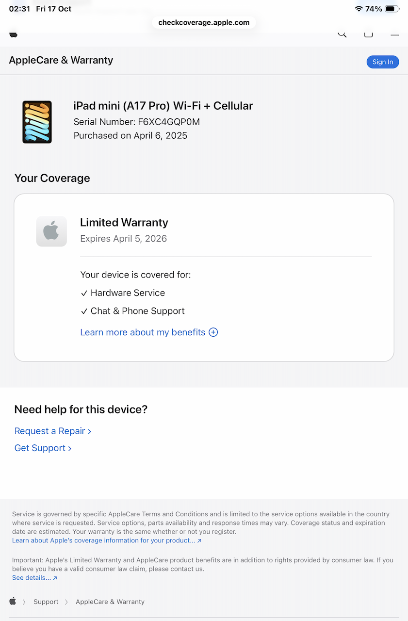Tap the Wi-Fi status icon
Screen dimensions: 408x621
(359, 9)
